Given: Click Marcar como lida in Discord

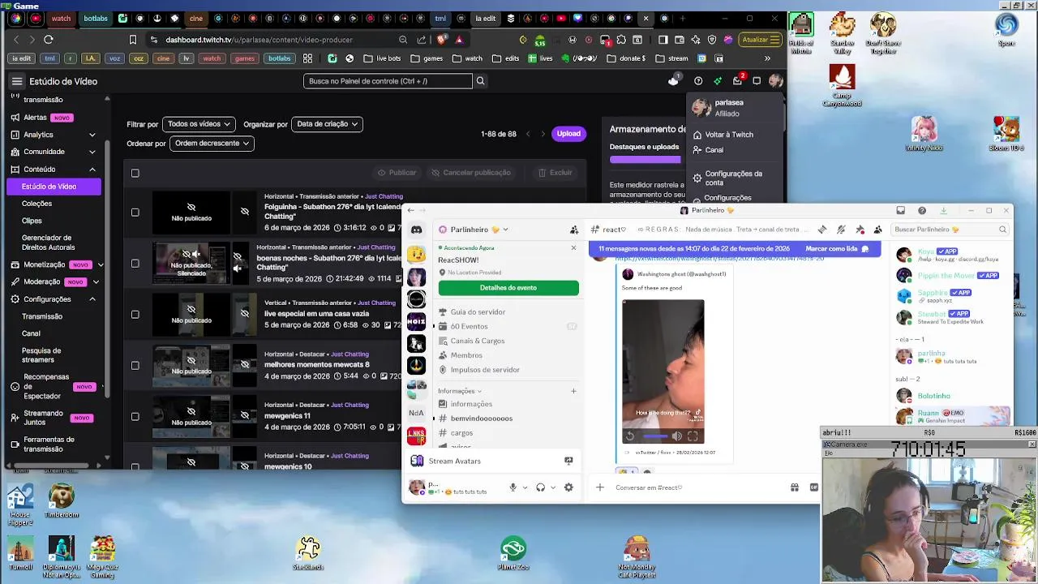Looking at the screenshot, I should (x=836, y=249).
